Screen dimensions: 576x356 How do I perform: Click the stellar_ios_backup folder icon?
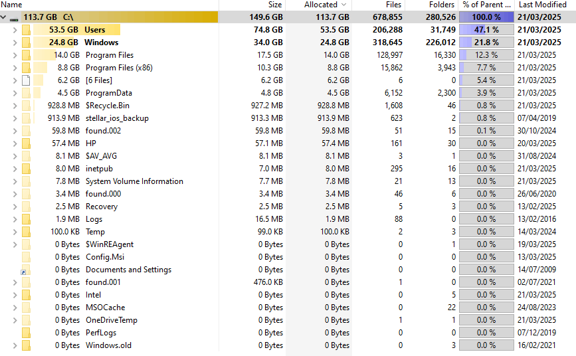tap(26, 118)
